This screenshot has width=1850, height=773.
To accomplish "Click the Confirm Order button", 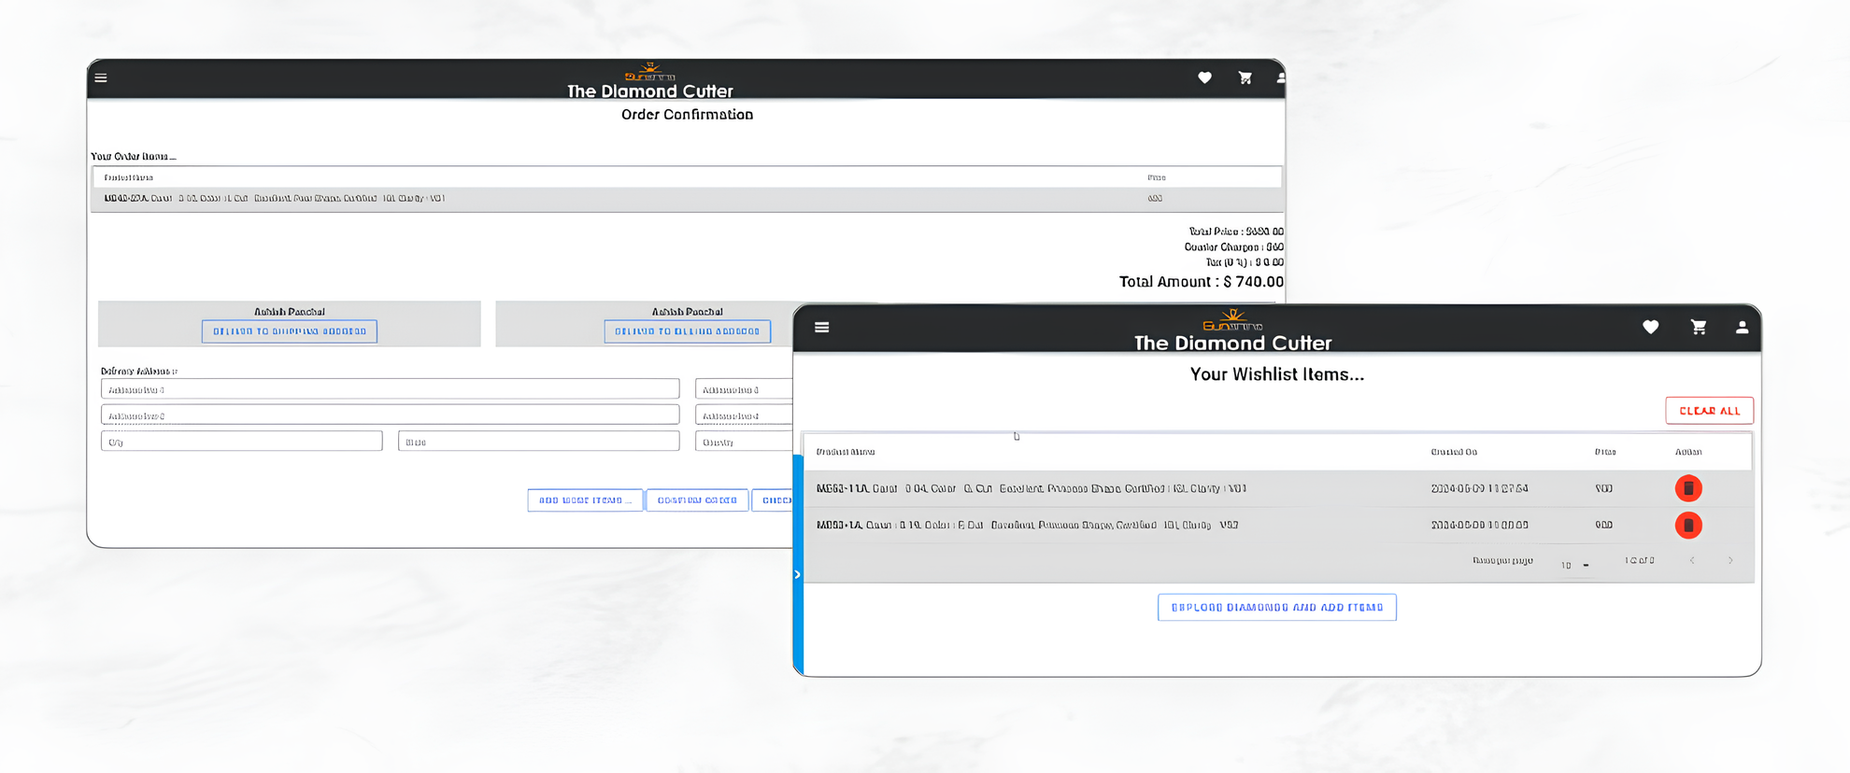I will 697,500.
